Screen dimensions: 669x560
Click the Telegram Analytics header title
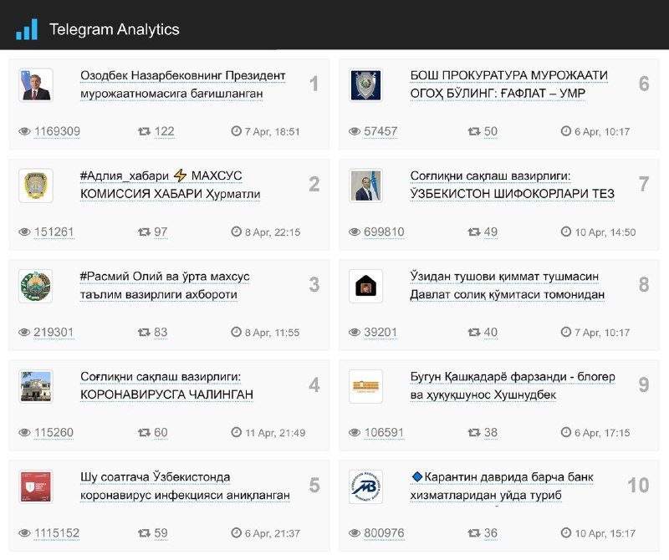(x=115, y=29)
